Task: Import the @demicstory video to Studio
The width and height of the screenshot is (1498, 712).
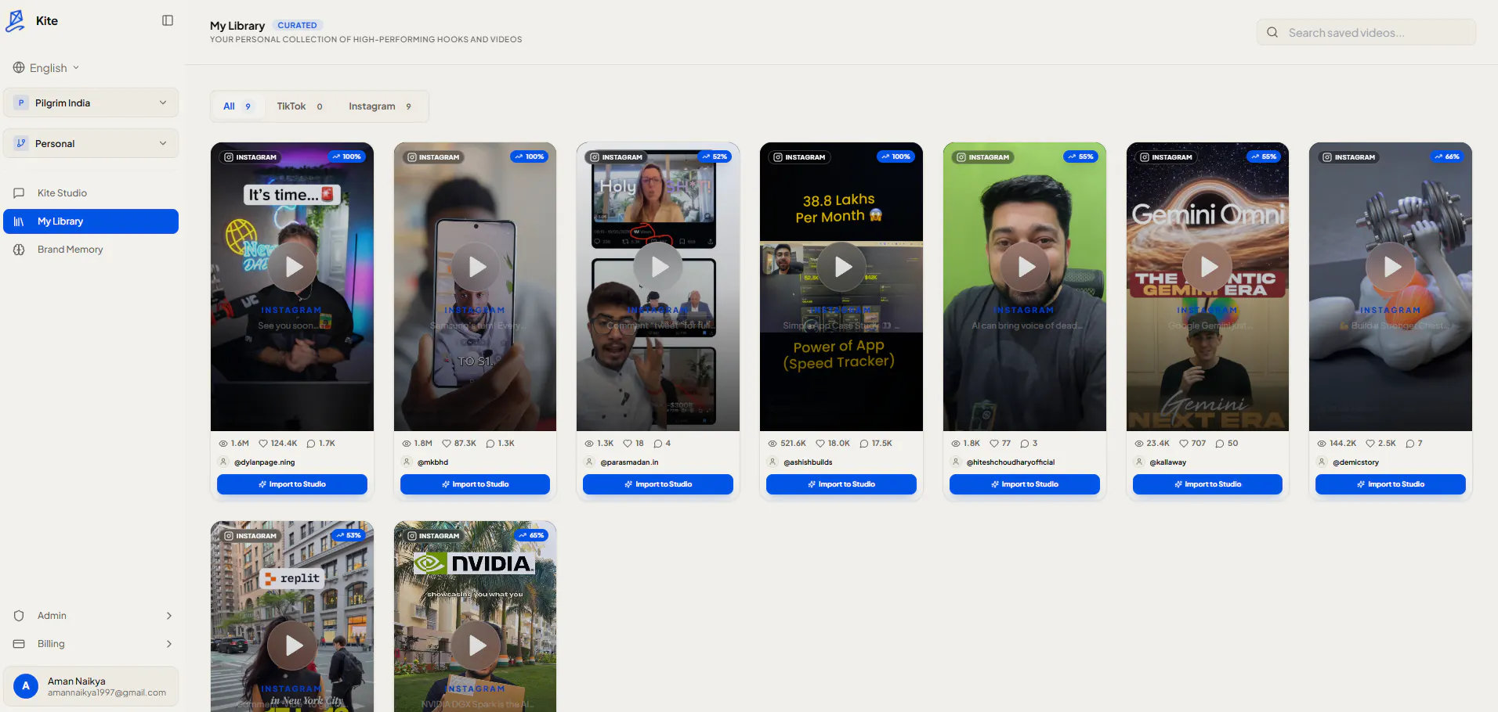Action: pyautogui.click(x=1391, y=484)
